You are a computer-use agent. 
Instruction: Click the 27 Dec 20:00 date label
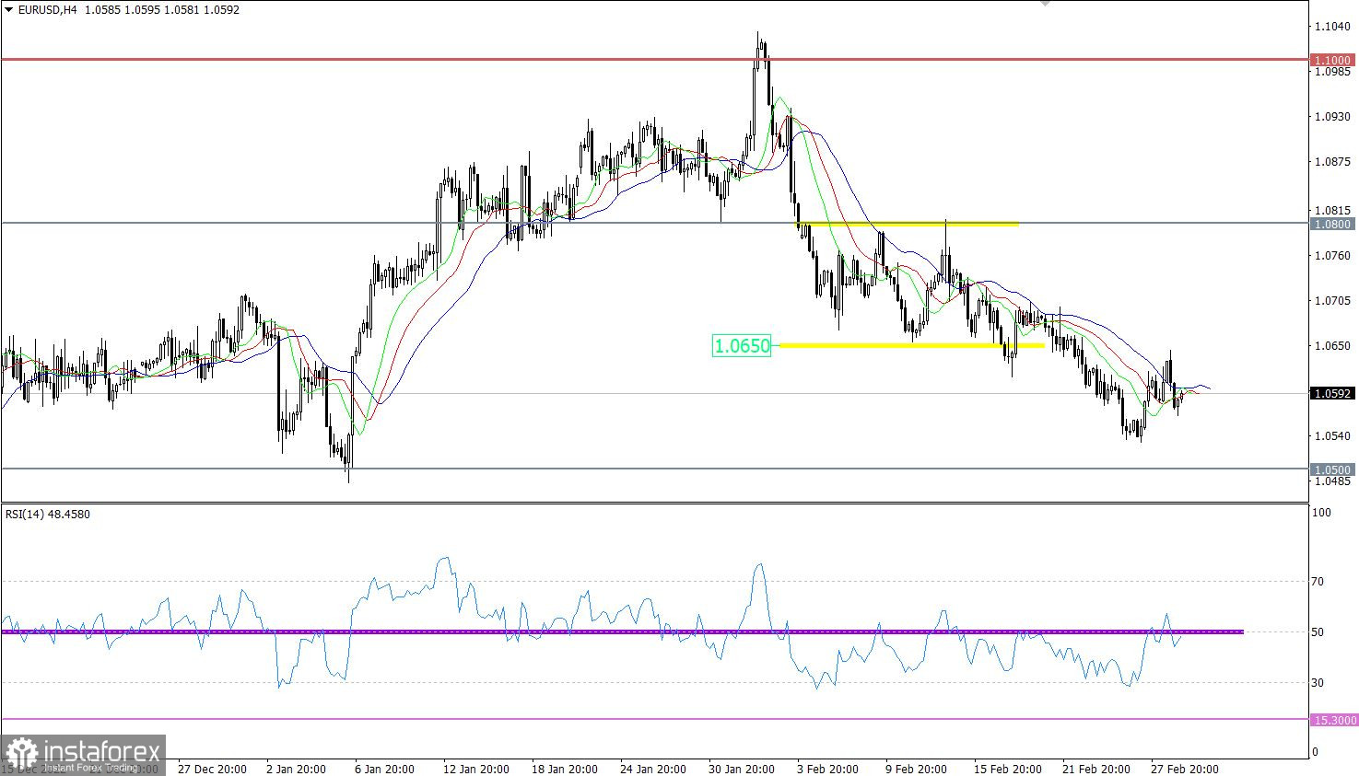pyautogui.click(x=212, y=770)
